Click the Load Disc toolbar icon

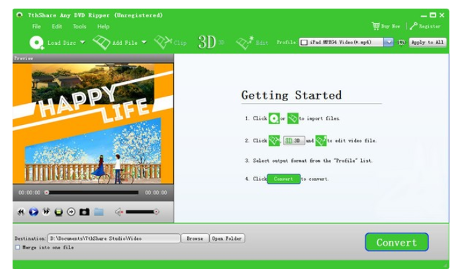pyautogui.click(x=37, y=43)
